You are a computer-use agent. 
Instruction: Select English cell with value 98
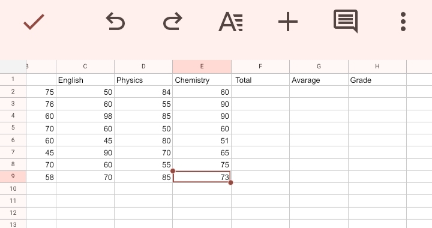click(x=85, y=116)
